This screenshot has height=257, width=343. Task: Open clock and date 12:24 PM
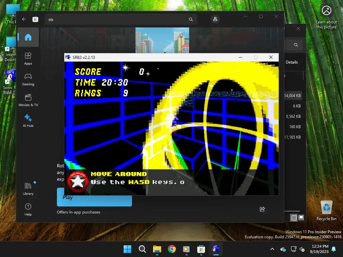click(x=319, y=249)
